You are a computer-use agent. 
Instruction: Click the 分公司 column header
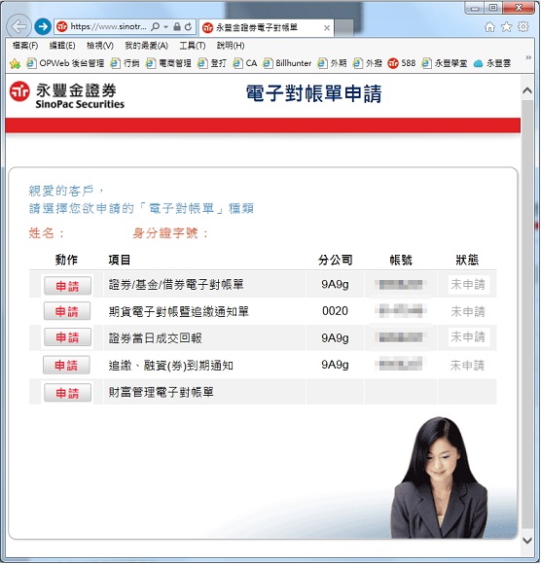[x=335, y=260]
